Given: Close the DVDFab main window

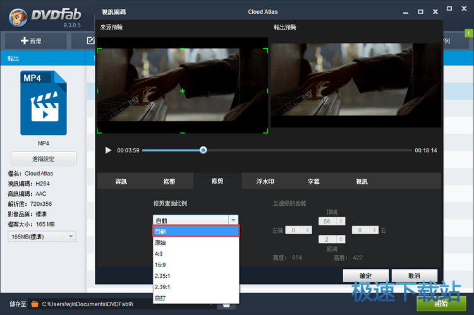Looking at the screenshot, I should coord(464,8).
